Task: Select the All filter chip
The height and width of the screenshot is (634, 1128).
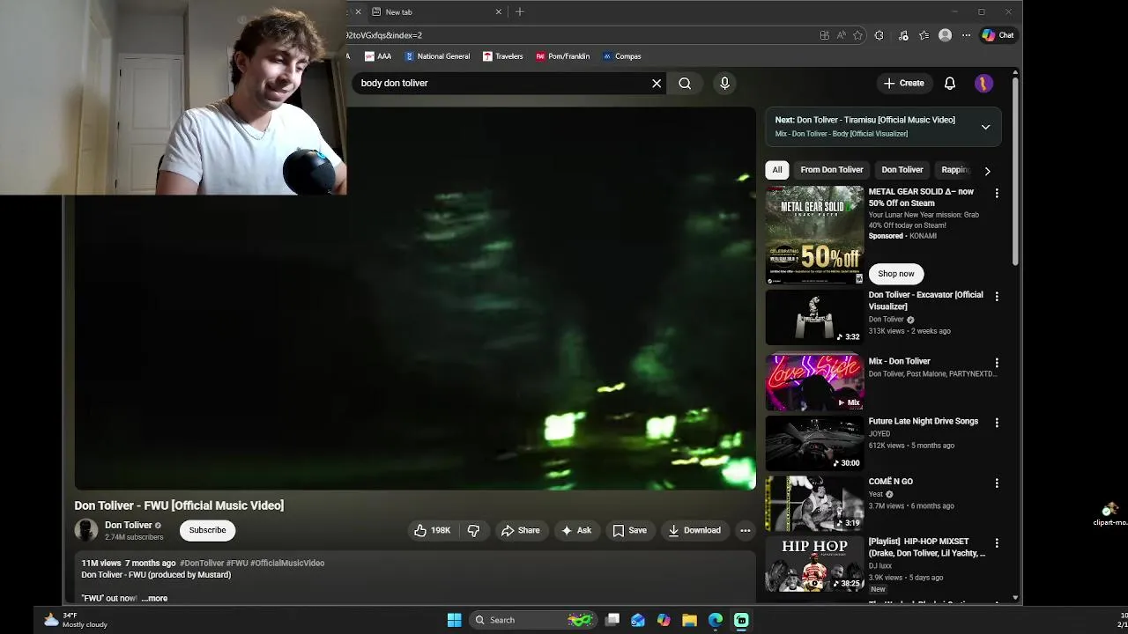Action: [777, 170]
